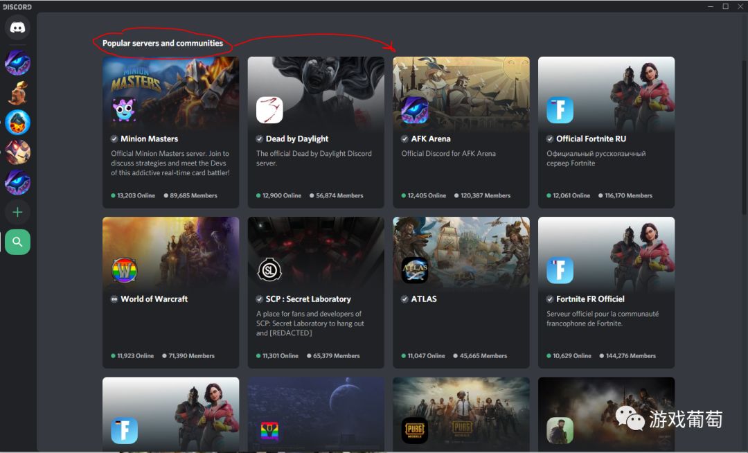Click partner badge next to World of Warcraft
Screen dimensions: 748x453
[114, 299]
